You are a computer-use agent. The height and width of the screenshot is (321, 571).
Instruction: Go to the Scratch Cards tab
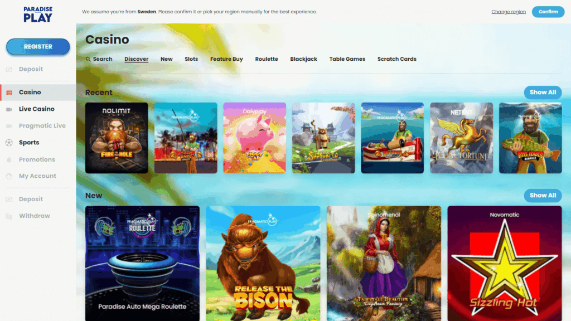tap(396, 59)
